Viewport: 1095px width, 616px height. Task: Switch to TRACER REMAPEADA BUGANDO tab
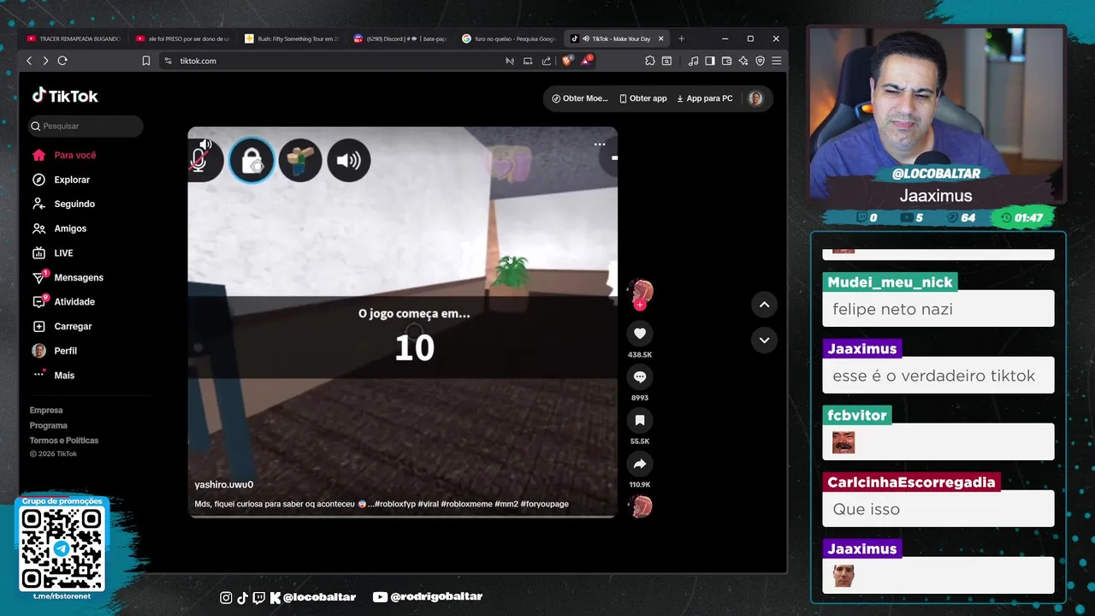pyautogui.click(x=74, y=38)
